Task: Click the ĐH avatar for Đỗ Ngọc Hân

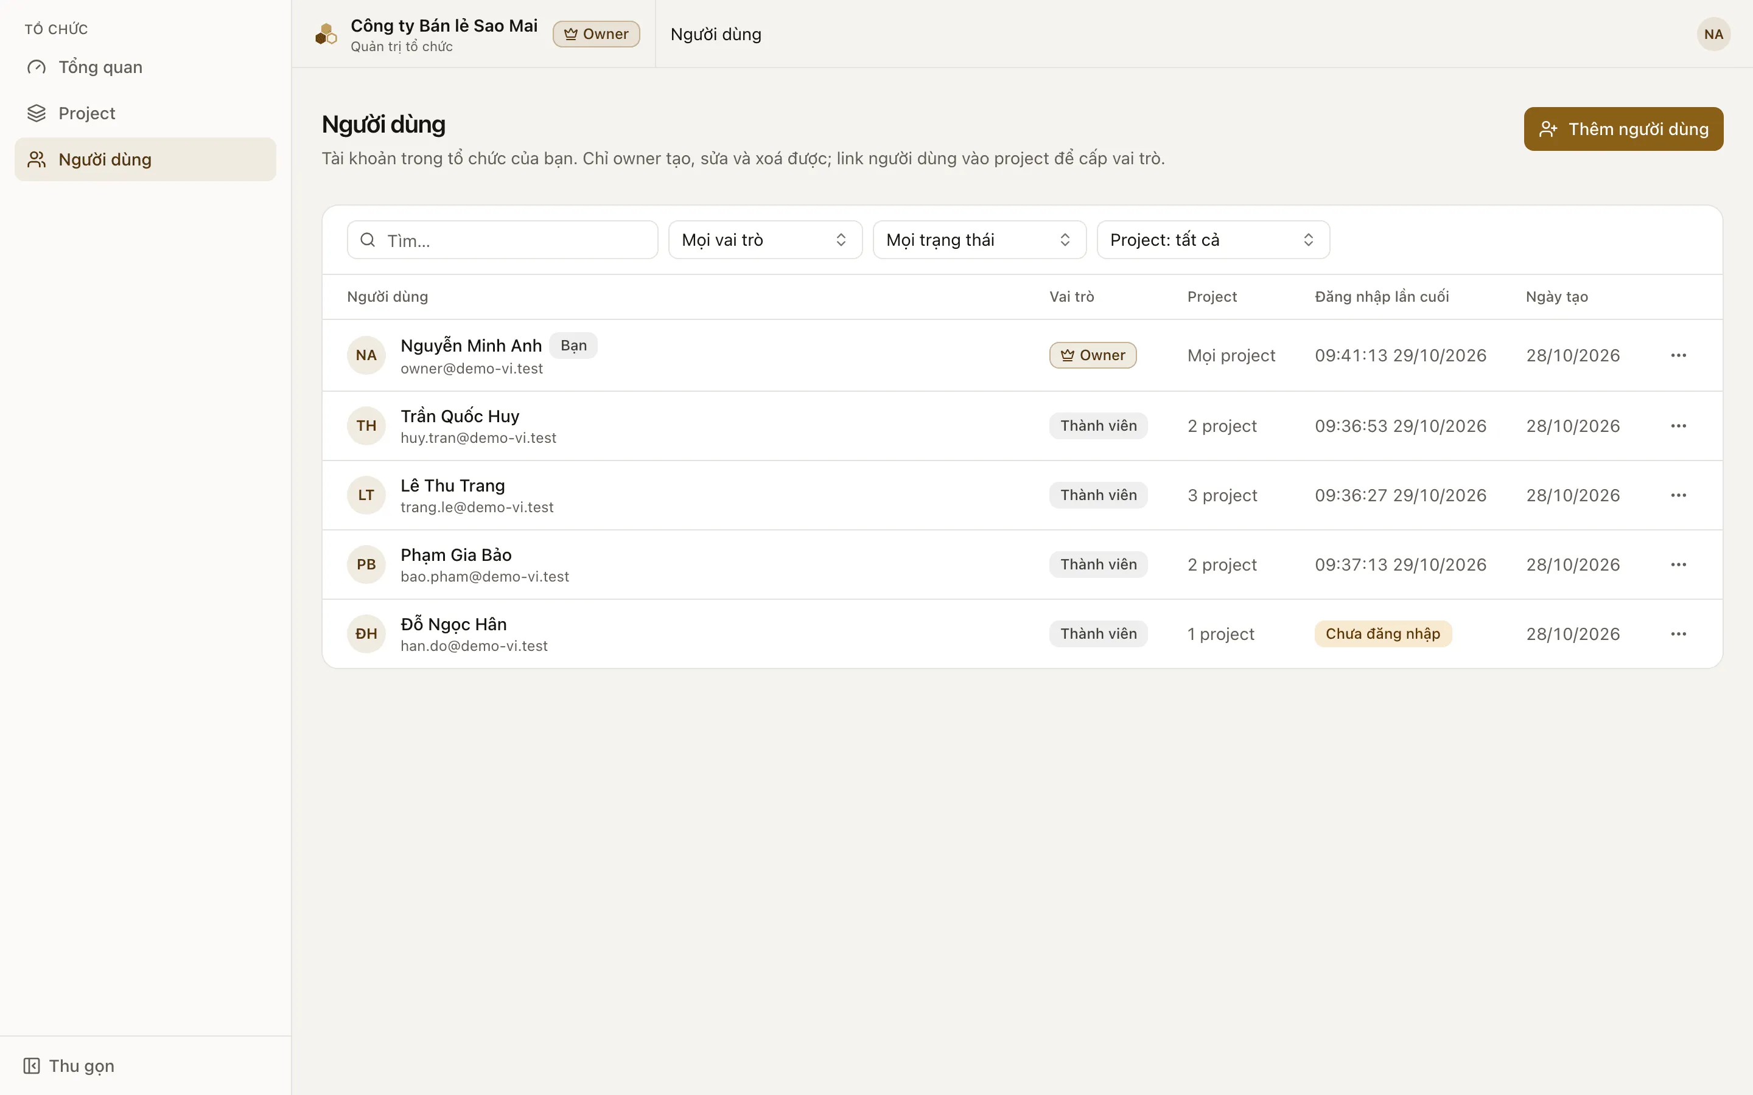Action: click(366, 634)
